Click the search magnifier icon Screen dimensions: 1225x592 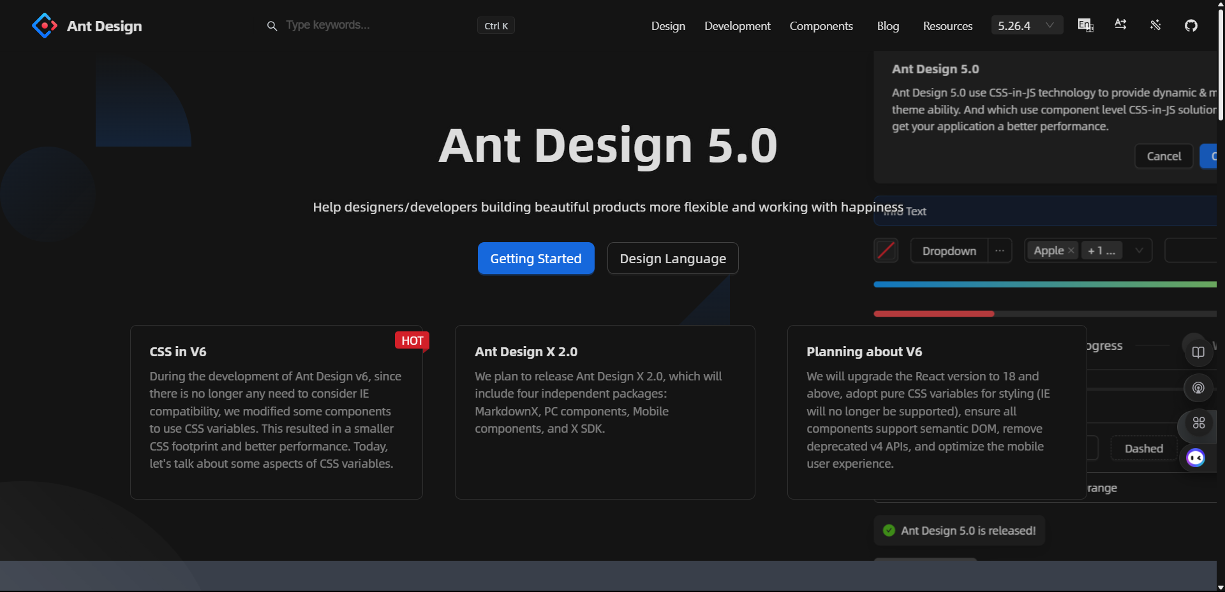point(272,25)
